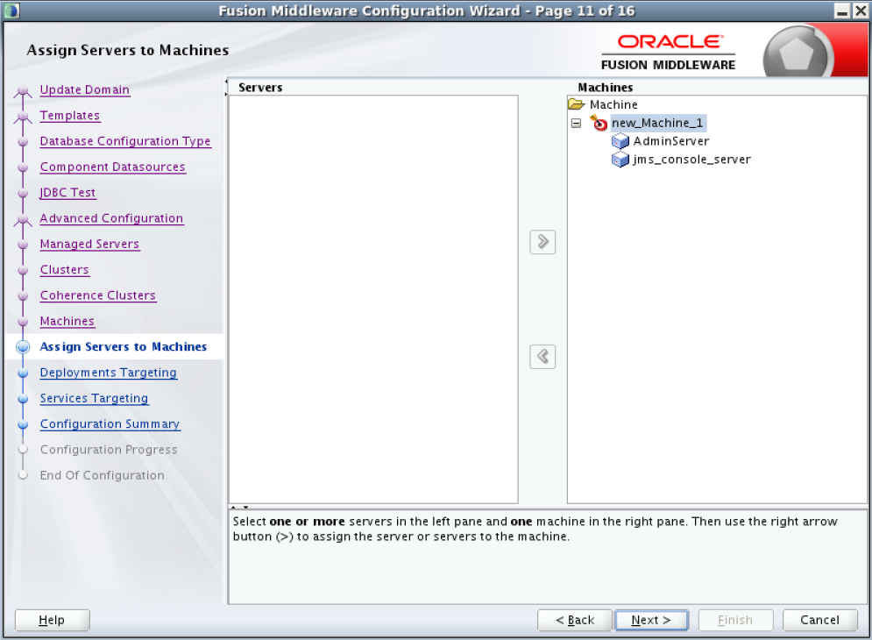Select AdminServer under new_Machine_1
Image resolution: width=872 pixels, height=640 pixels.
[671, 141]
